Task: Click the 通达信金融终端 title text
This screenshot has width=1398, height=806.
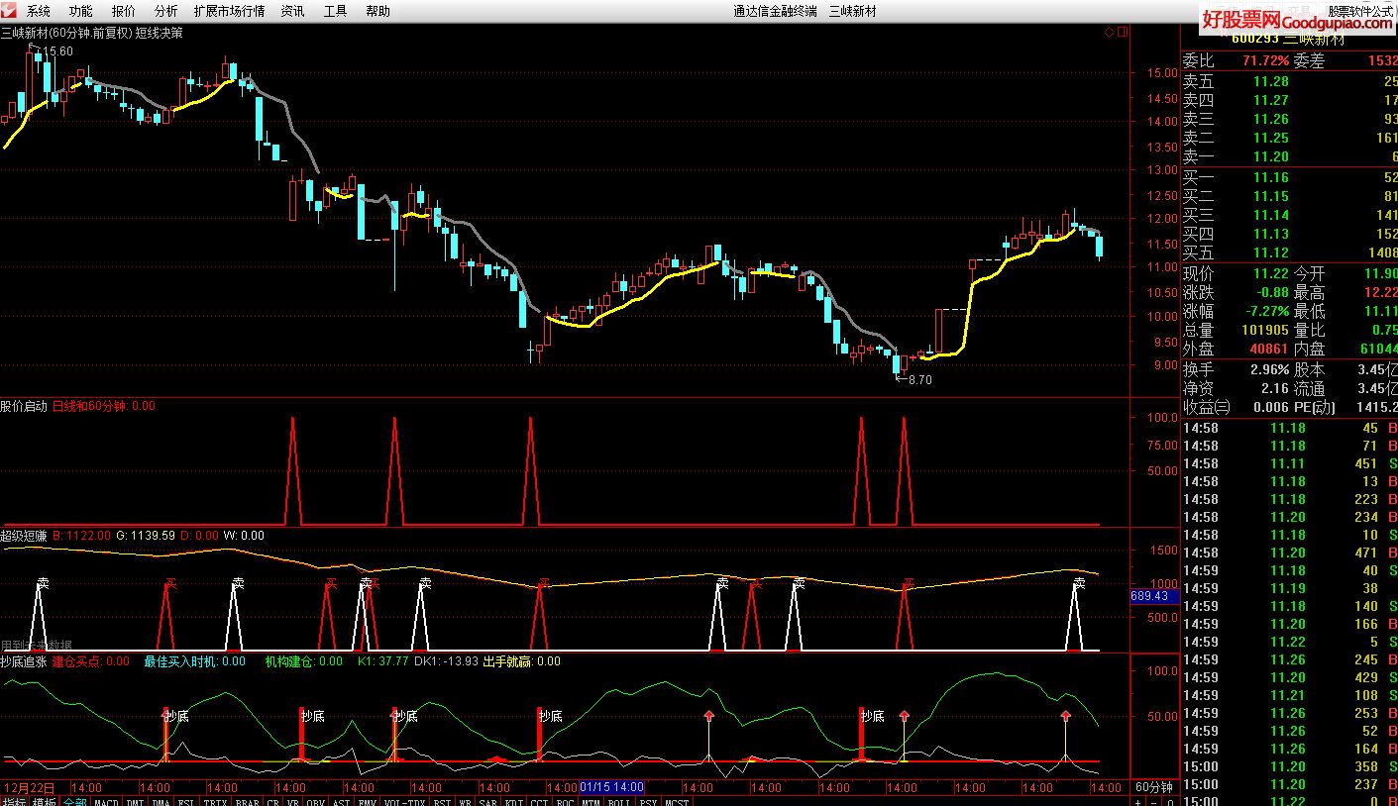Action: click(x=775, y=11)
